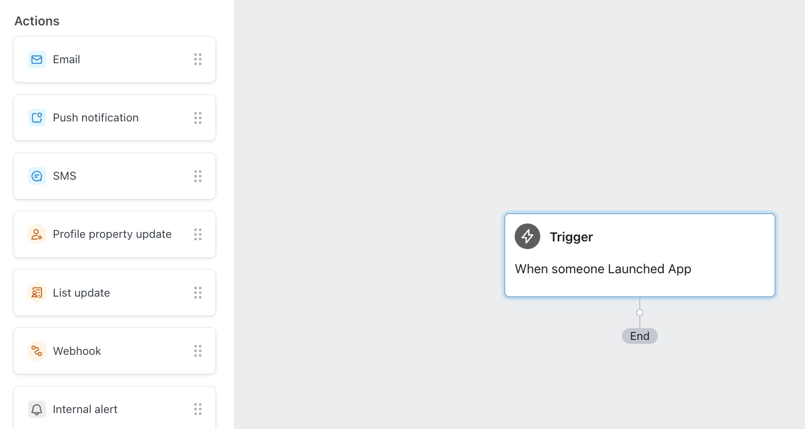This screenshot has height=429, width=805.
Task: Click the End node pill
Action: (x=639, y=336)
